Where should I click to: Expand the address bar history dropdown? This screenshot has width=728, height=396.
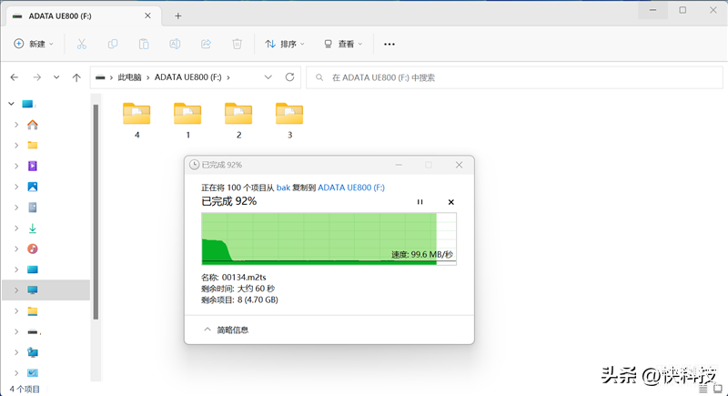pyautogui.click(x=268, y=77)
